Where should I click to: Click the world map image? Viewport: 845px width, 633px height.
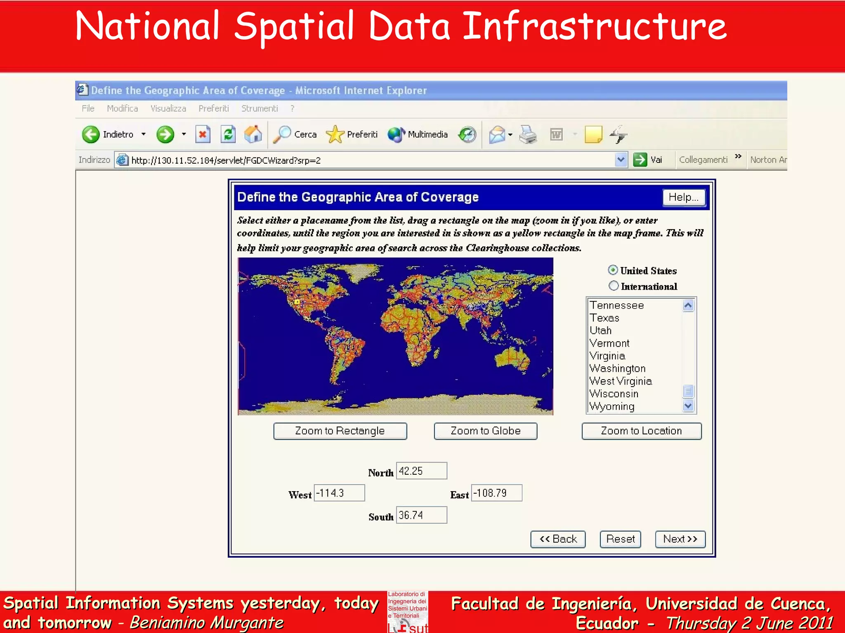click(x=395, y=336)
